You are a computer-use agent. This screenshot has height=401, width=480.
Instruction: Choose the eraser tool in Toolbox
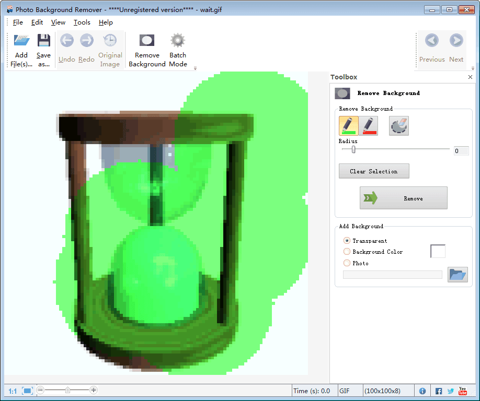pyautogui.click(x=398, y=126)
